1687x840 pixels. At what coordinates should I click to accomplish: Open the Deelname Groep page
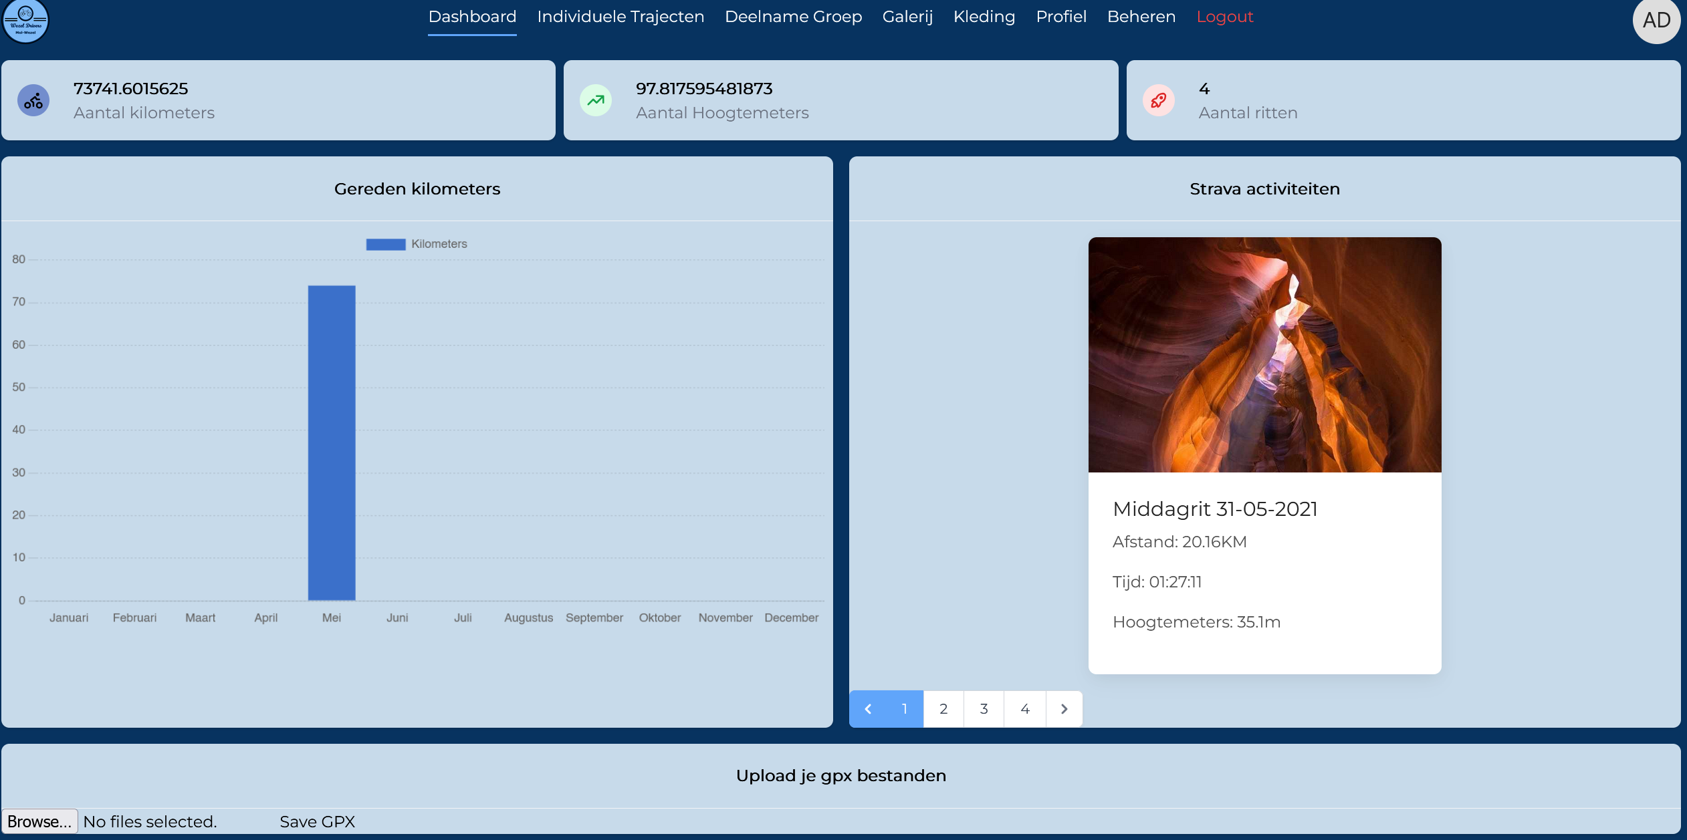point(793,17)
